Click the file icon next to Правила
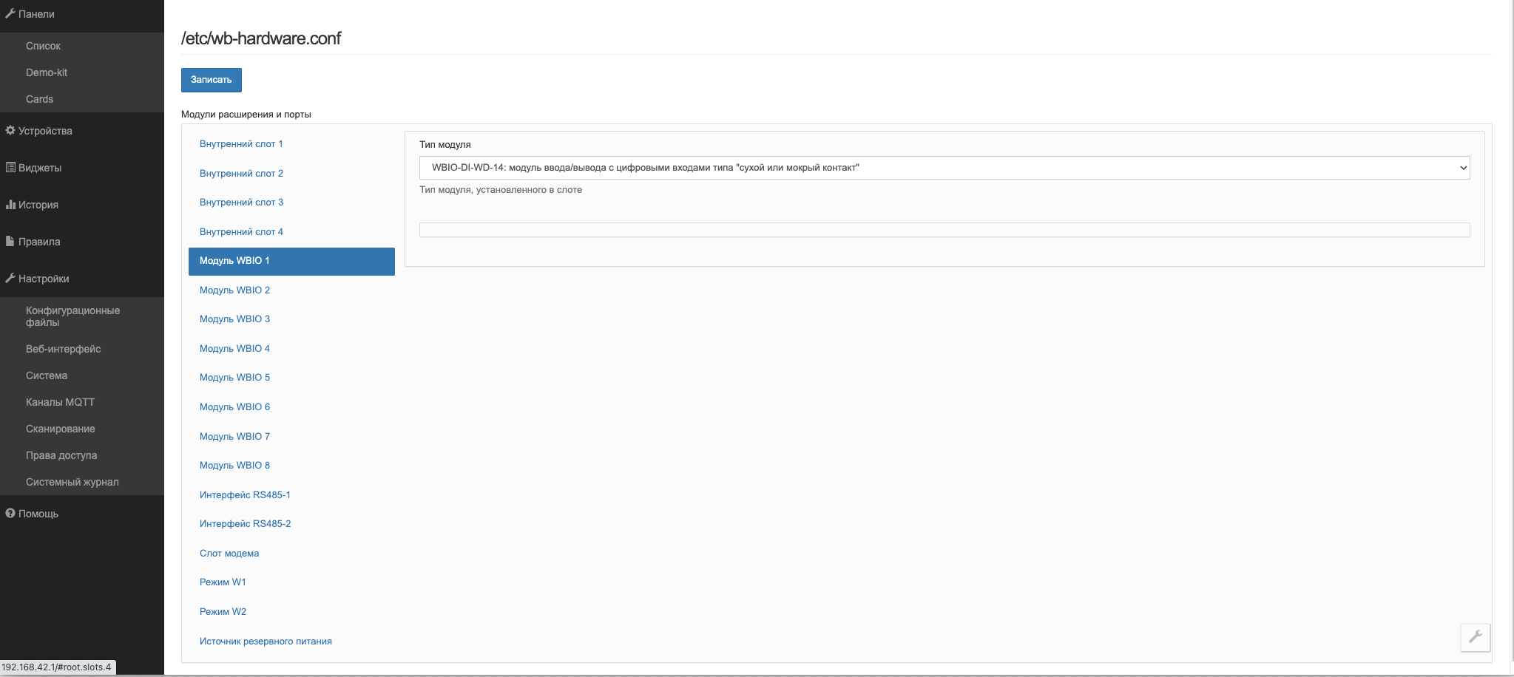This screenshot has height=677, width=1514. pyautogui.click(x=10, y=242)
